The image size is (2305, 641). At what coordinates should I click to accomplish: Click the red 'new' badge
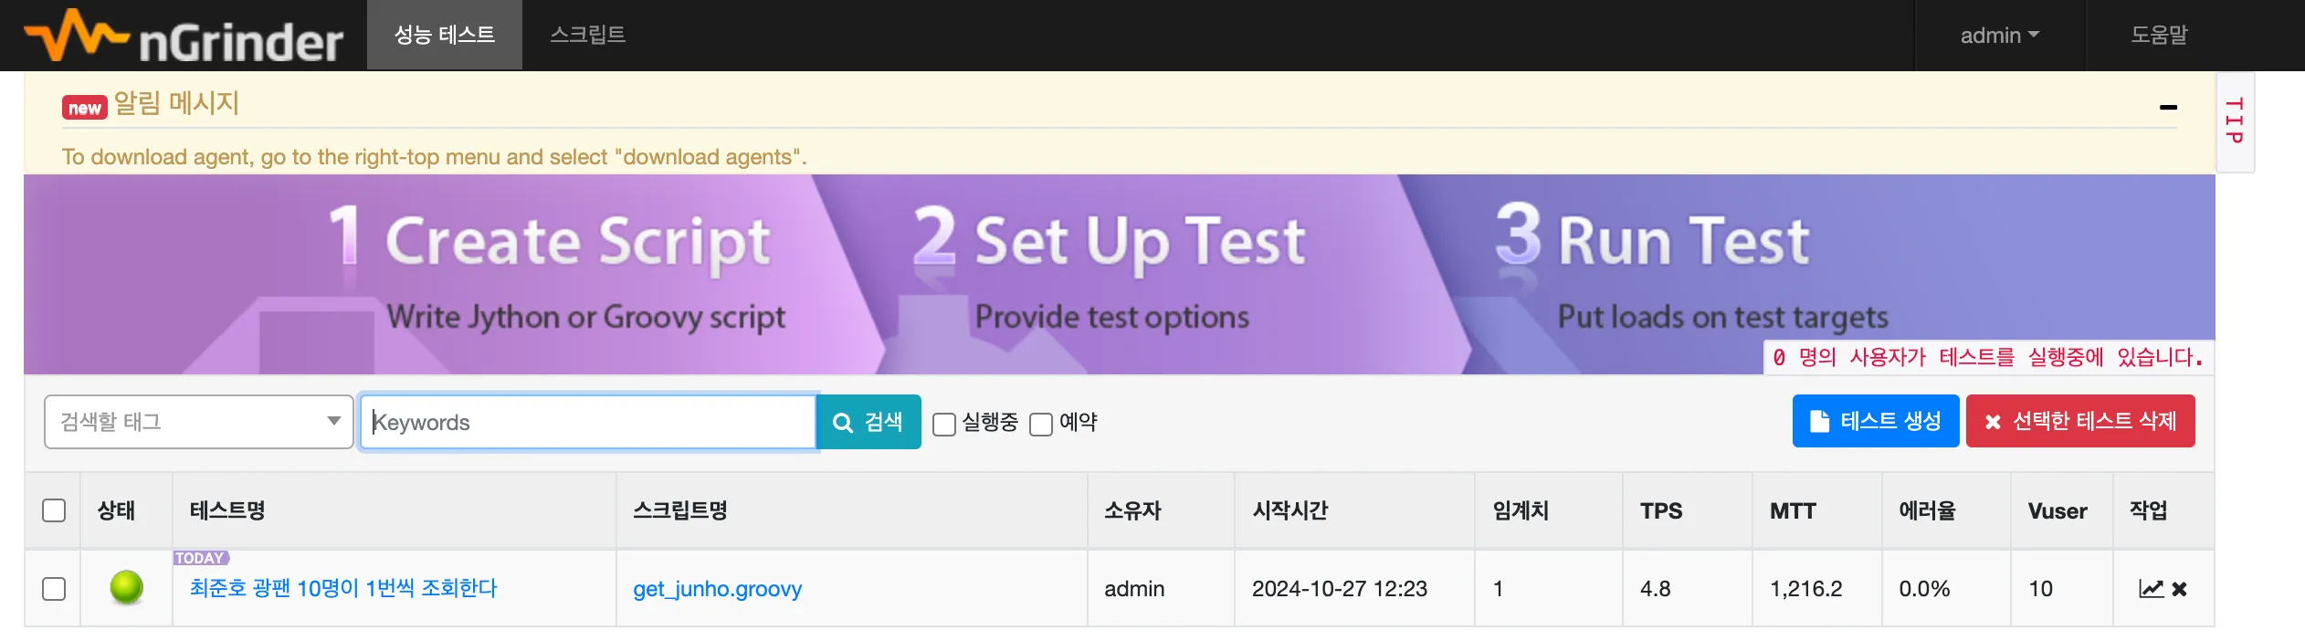coord(84,108)
